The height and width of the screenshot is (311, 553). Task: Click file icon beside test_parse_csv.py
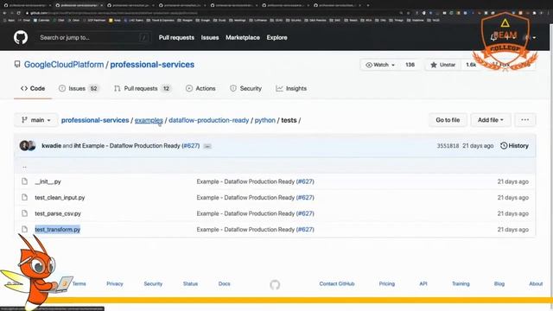click(24, 213)
